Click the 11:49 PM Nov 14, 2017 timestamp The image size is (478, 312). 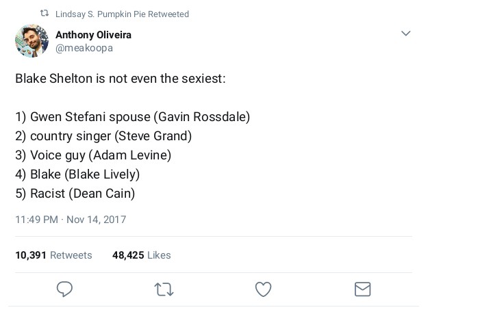[71, 220]
